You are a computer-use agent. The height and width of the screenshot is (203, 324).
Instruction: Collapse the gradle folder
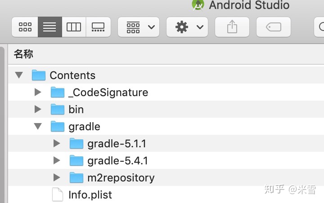(x=38, y=127)
